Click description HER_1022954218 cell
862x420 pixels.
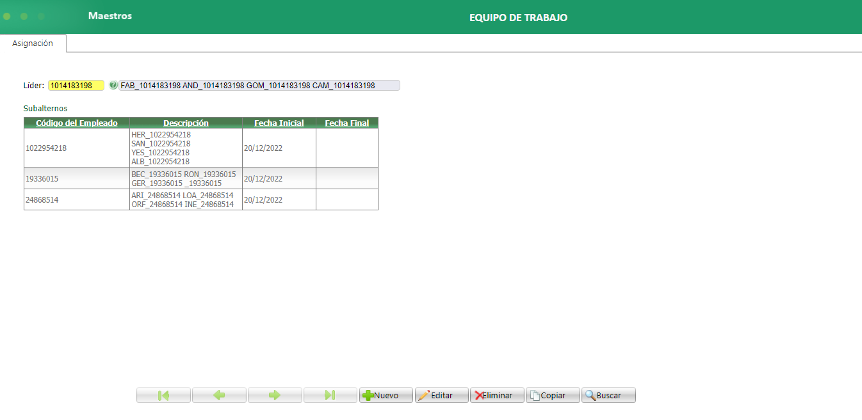(186, 148)
